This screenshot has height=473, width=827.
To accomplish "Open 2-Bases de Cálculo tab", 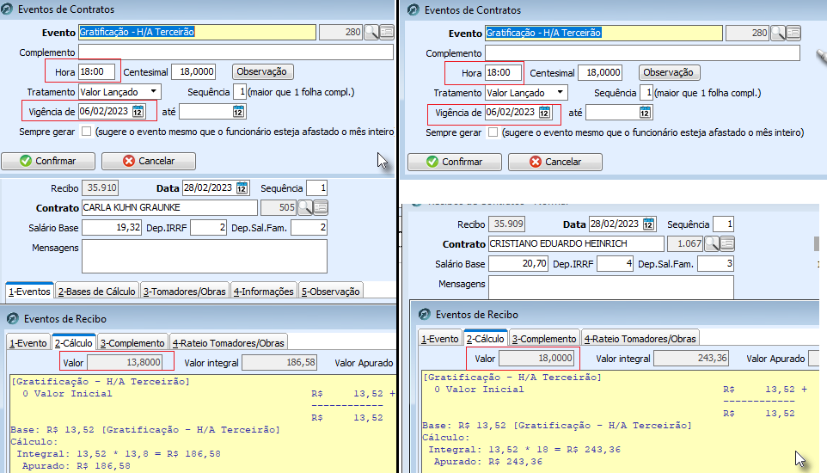I will point(96,291).
